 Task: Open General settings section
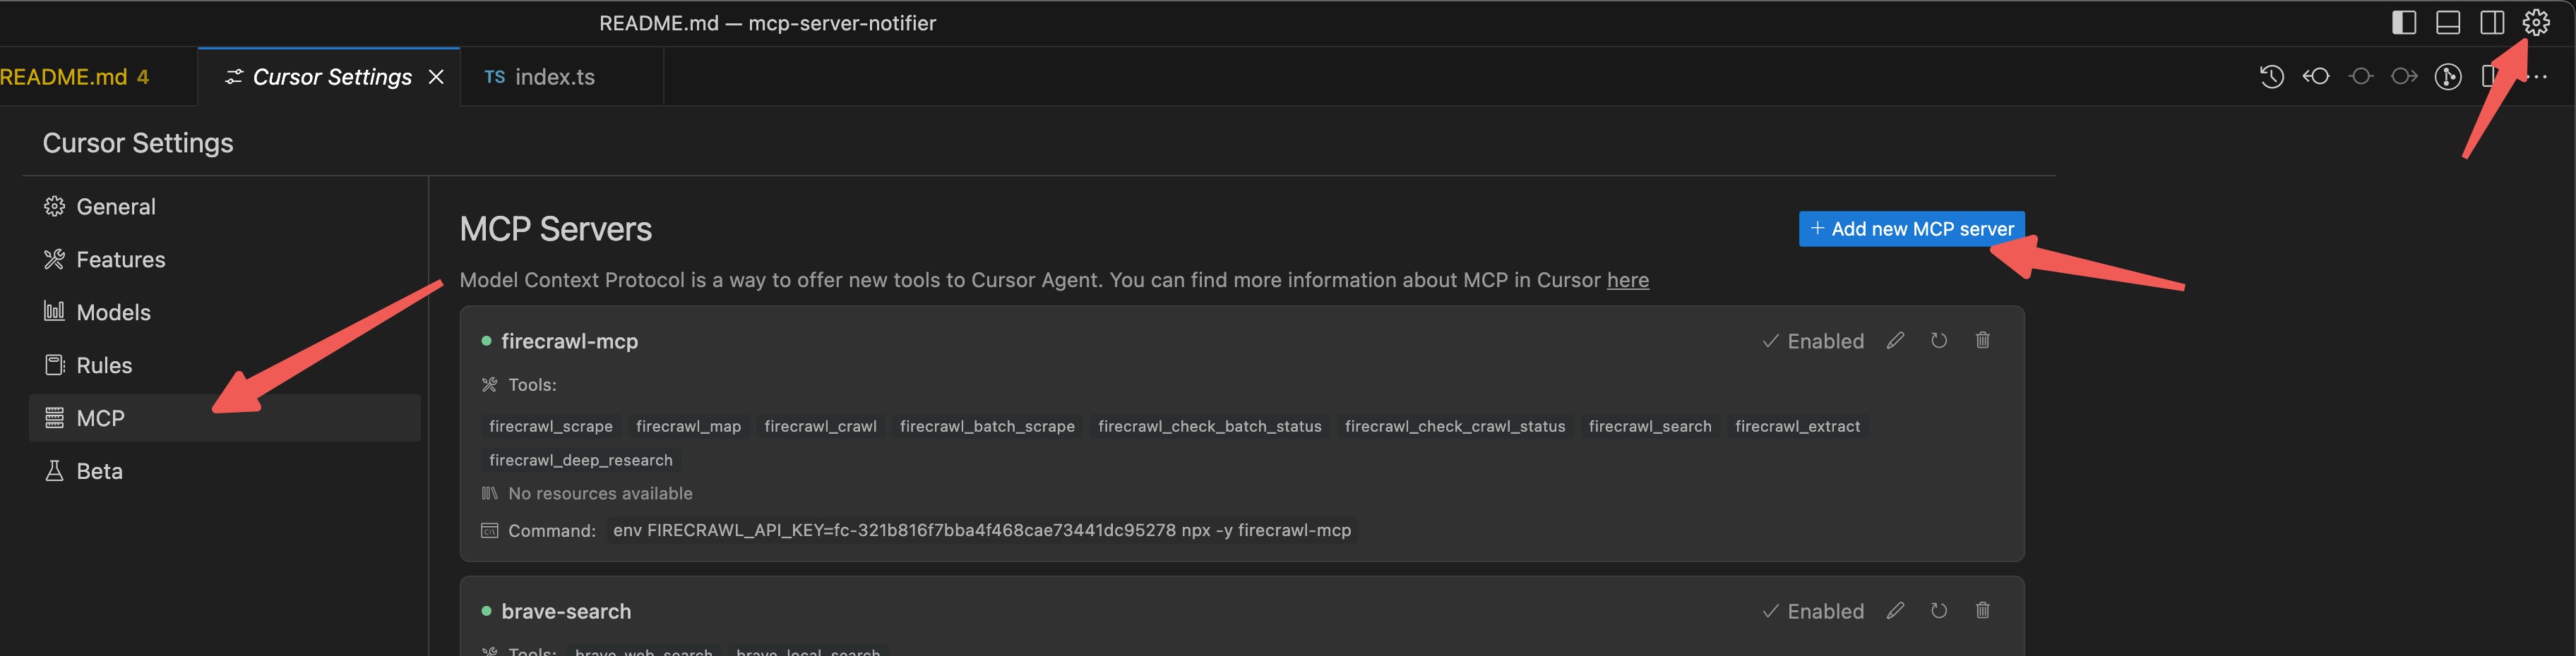[225, 207]
